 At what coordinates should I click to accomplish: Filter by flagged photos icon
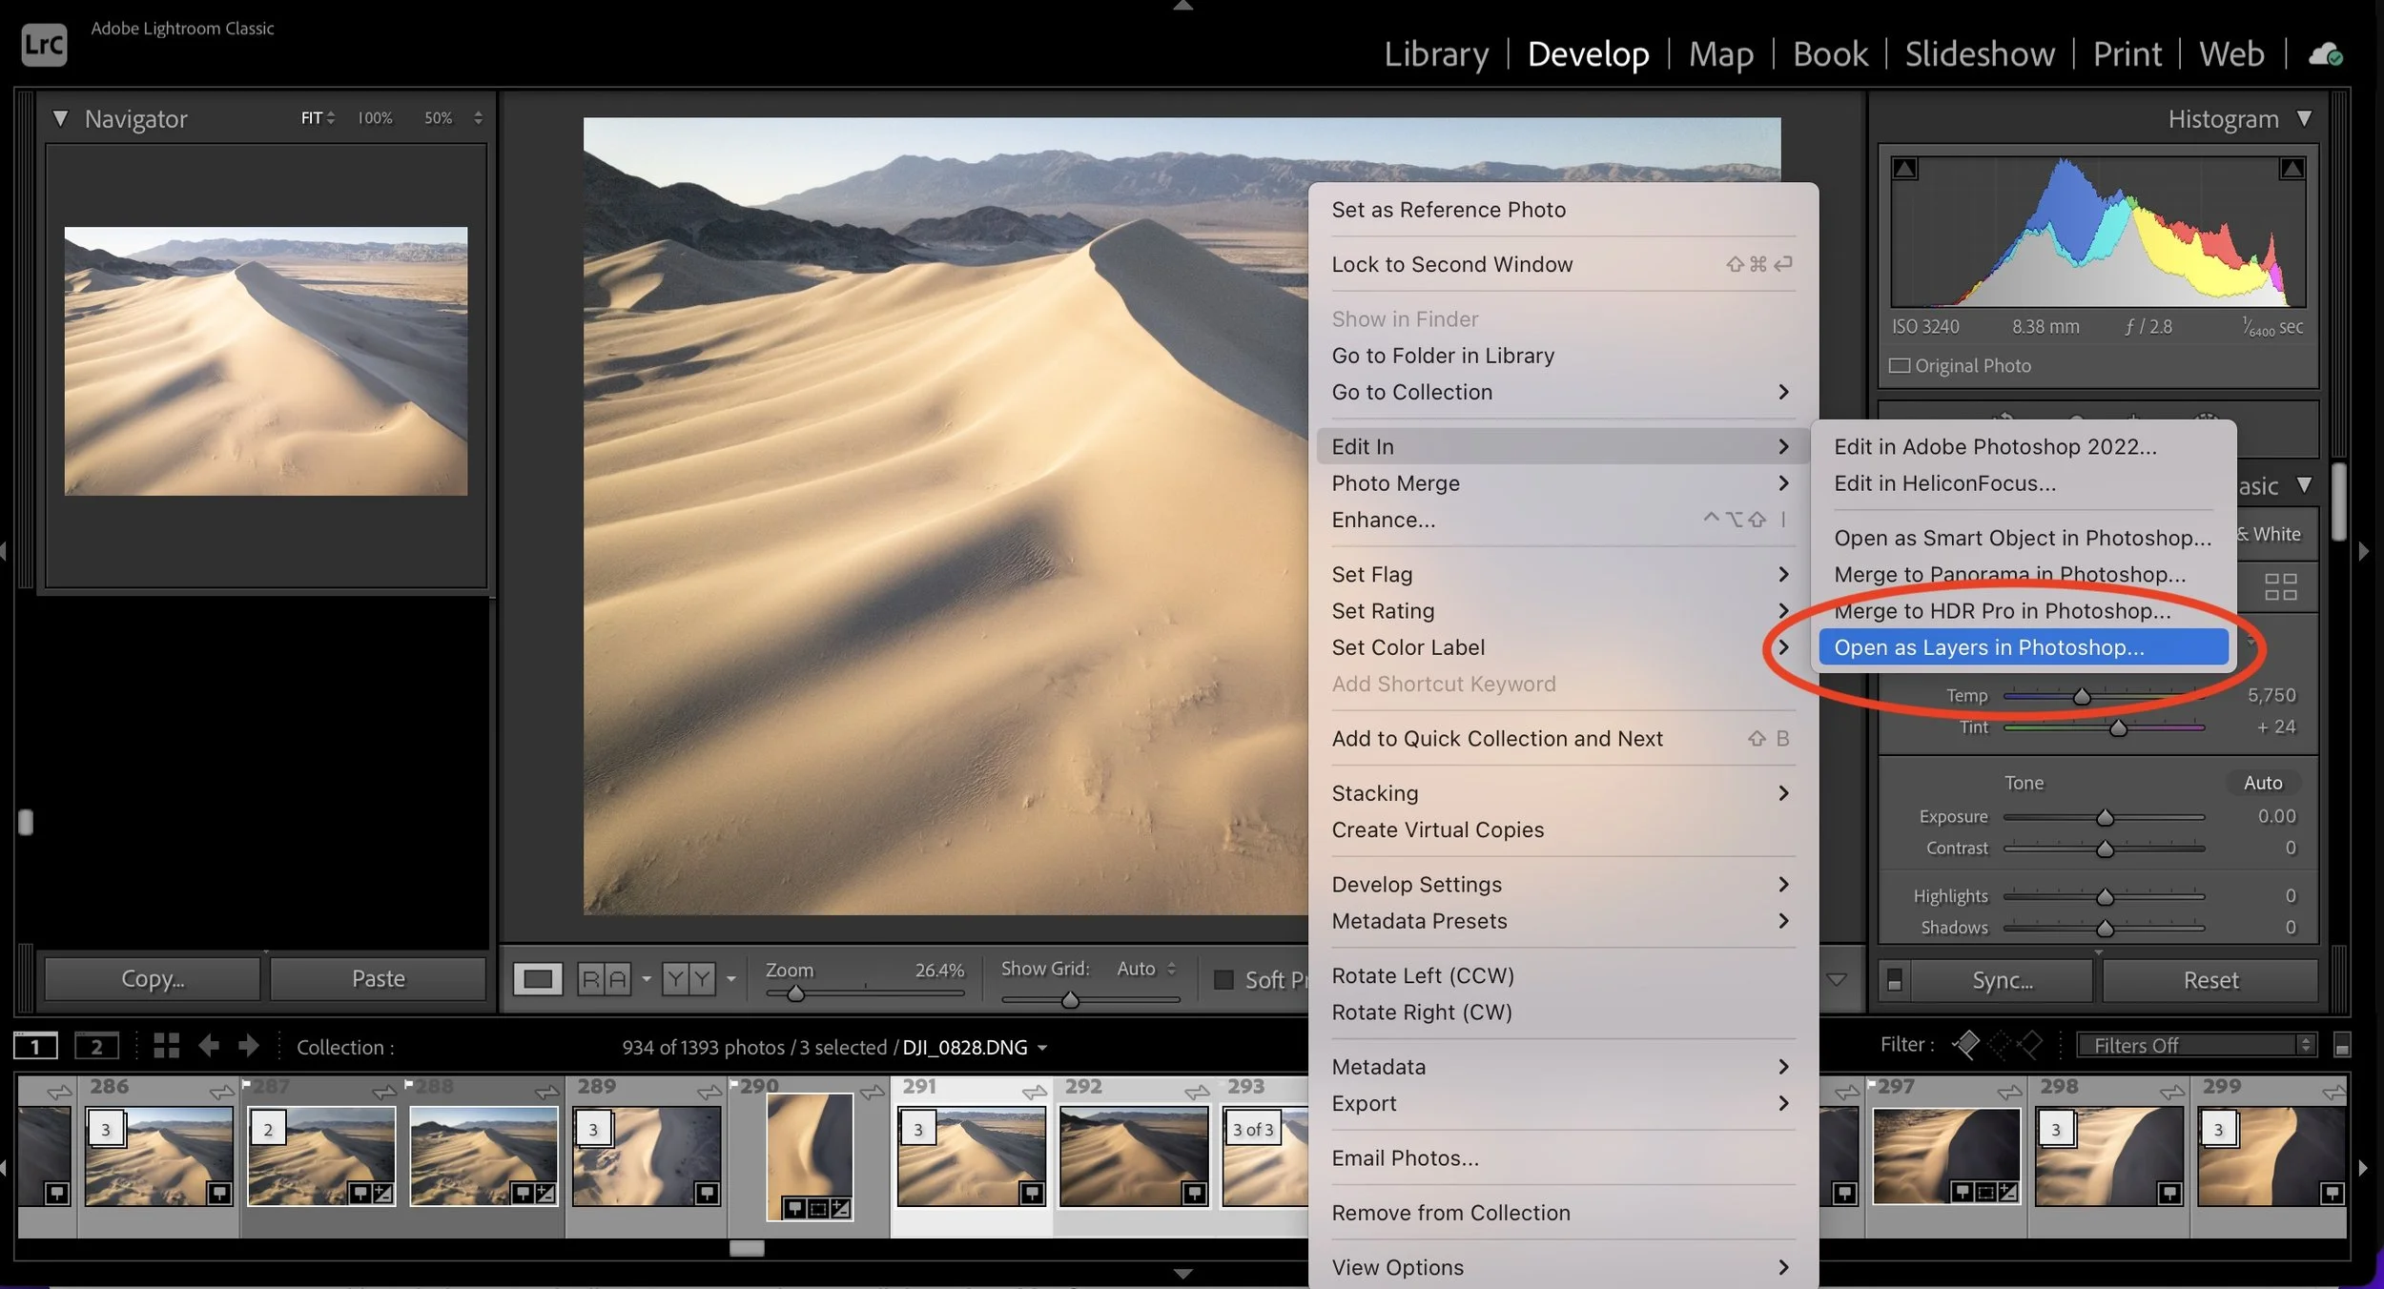(x=1965, y=1045)
